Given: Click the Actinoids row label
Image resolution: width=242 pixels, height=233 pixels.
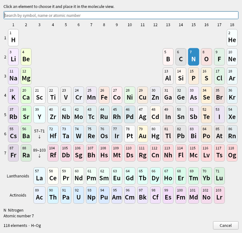Looking at the screenshot, I should click(18, 195).
